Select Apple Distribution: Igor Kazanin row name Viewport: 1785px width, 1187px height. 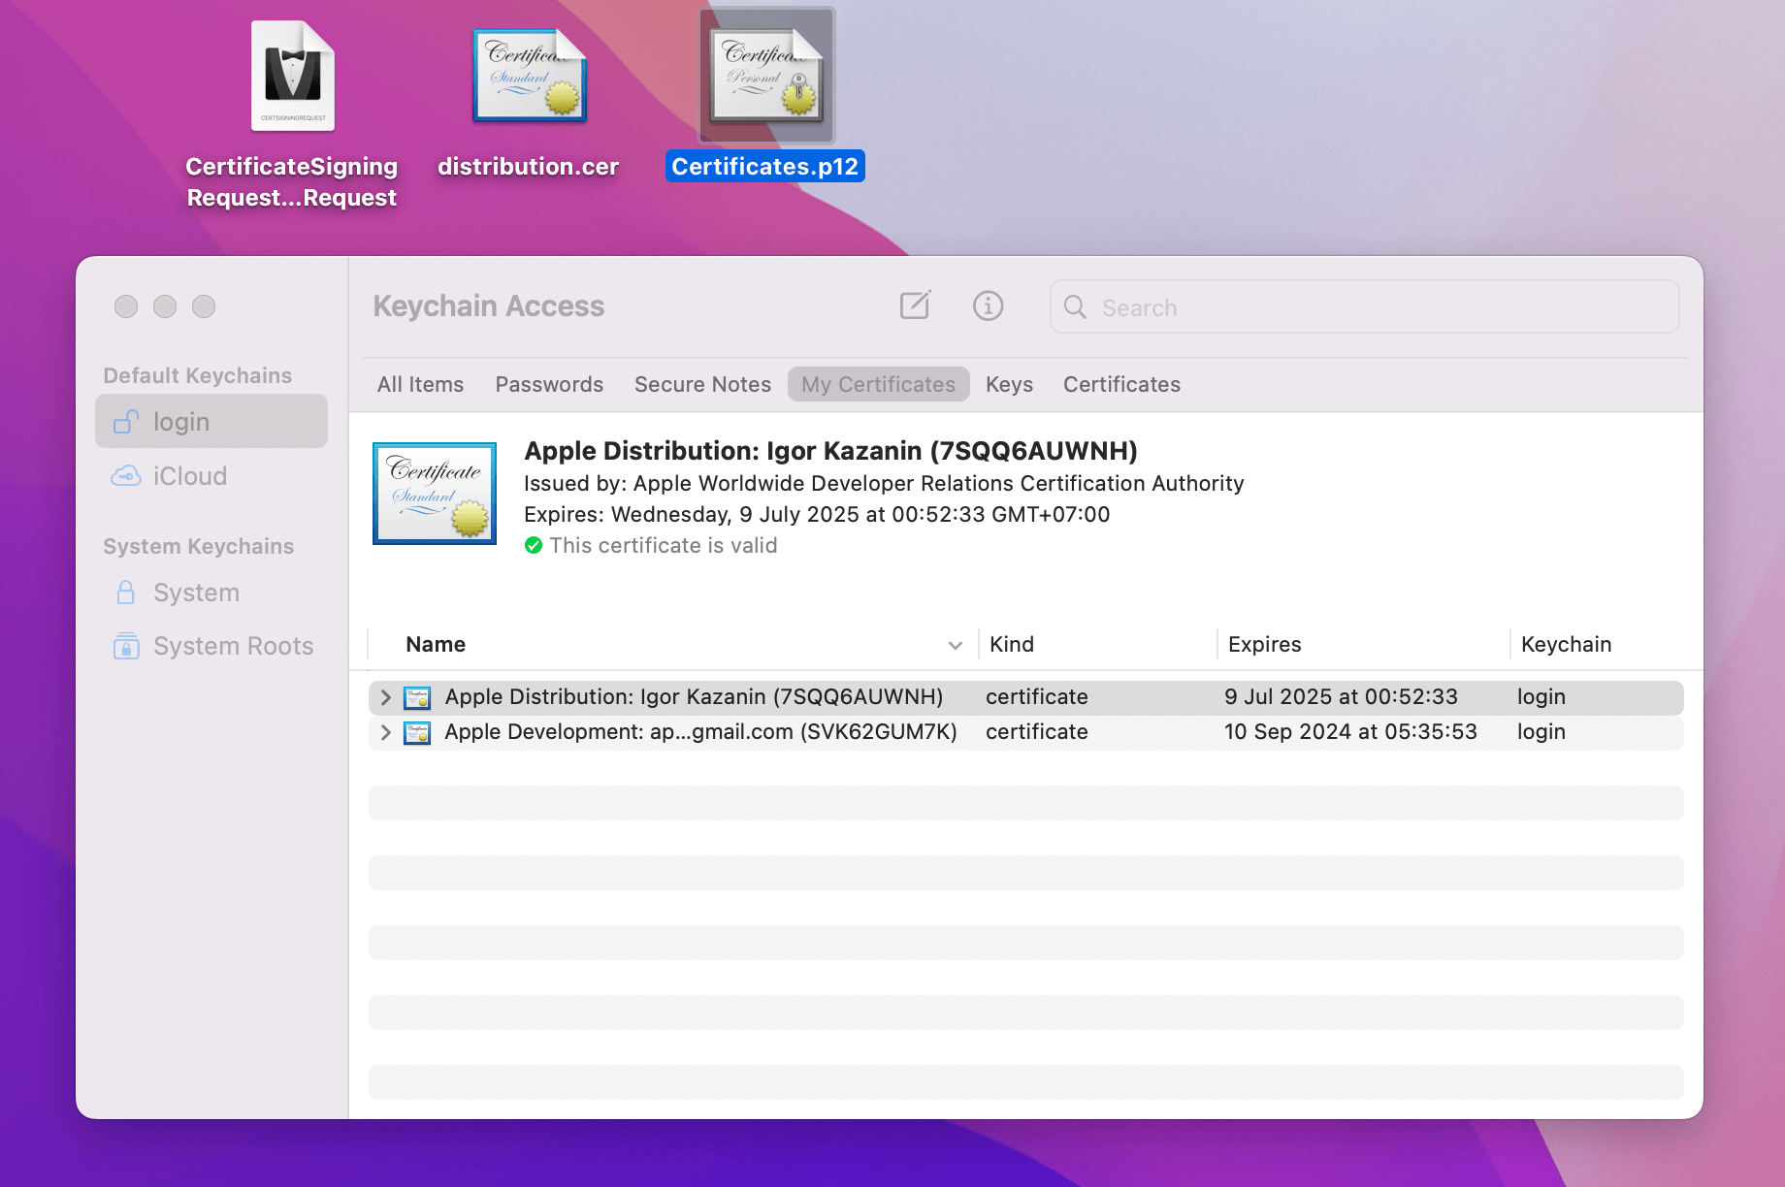[x=694, y=697]
